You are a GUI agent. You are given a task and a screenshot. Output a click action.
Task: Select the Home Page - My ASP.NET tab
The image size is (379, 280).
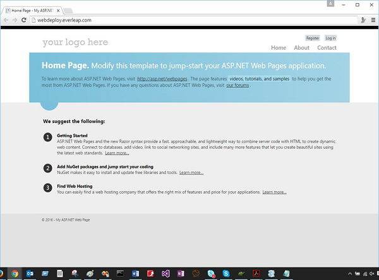(32, 11)
